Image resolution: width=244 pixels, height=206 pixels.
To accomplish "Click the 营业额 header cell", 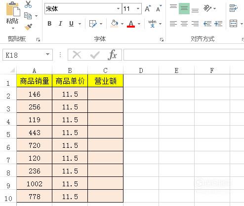I will coord(106,81).
